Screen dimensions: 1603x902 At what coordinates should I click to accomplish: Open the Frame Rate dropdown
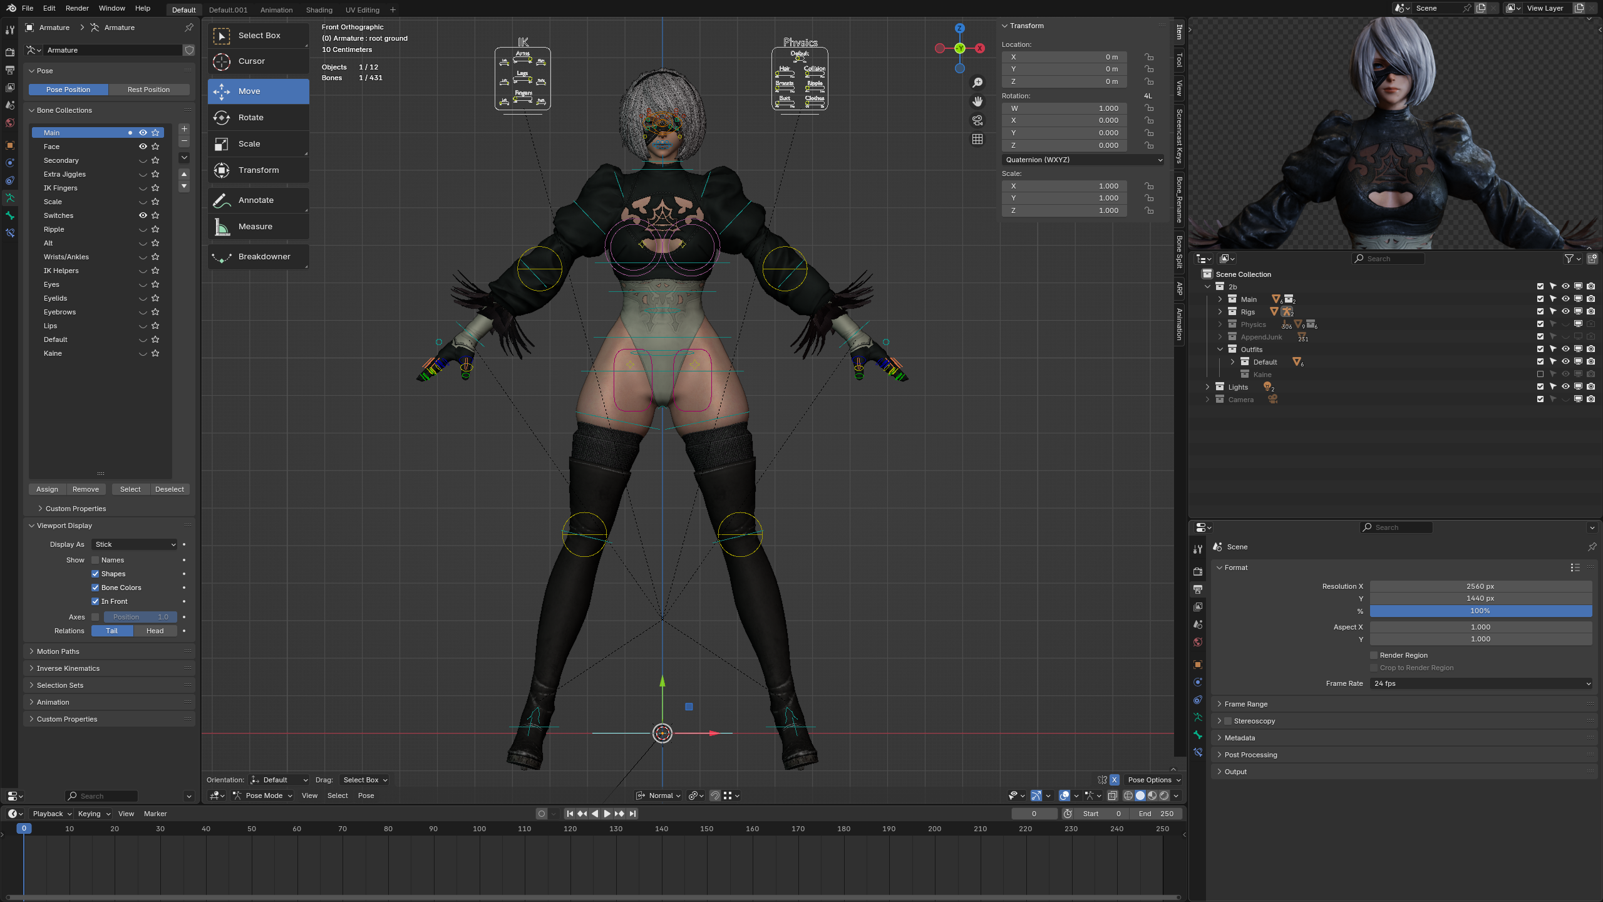click(x=1481, y=683)
